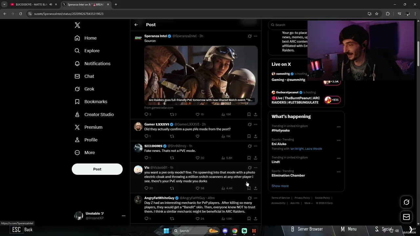This screenshot has width=420, height=236.
Task: Open options for Eni Aluko trend
Action: [339, 140]
